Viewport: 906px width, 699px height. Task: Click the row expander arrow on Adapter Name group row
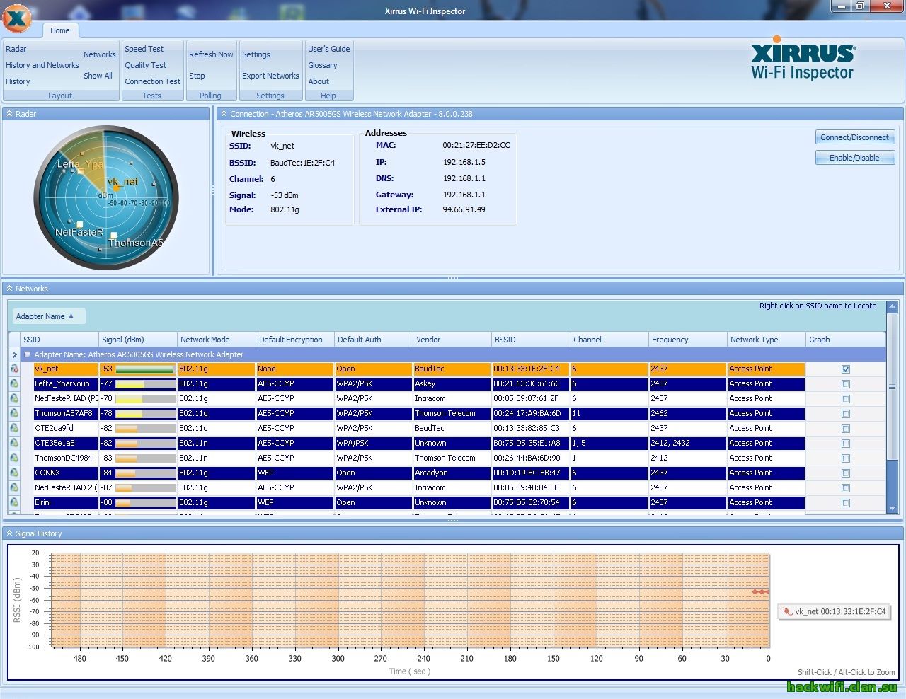pos(14,354)
